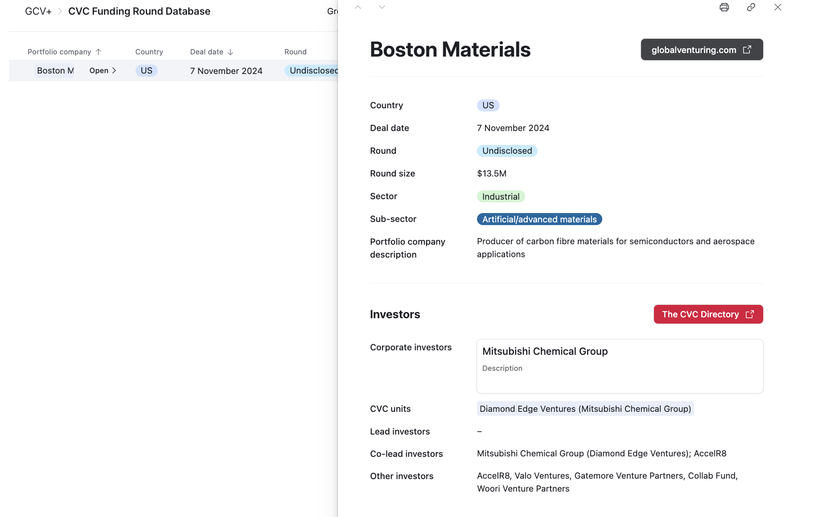Open the Mitsubishi Chemical Group investor card
The image size is (814, 517).
coord(619,366)
